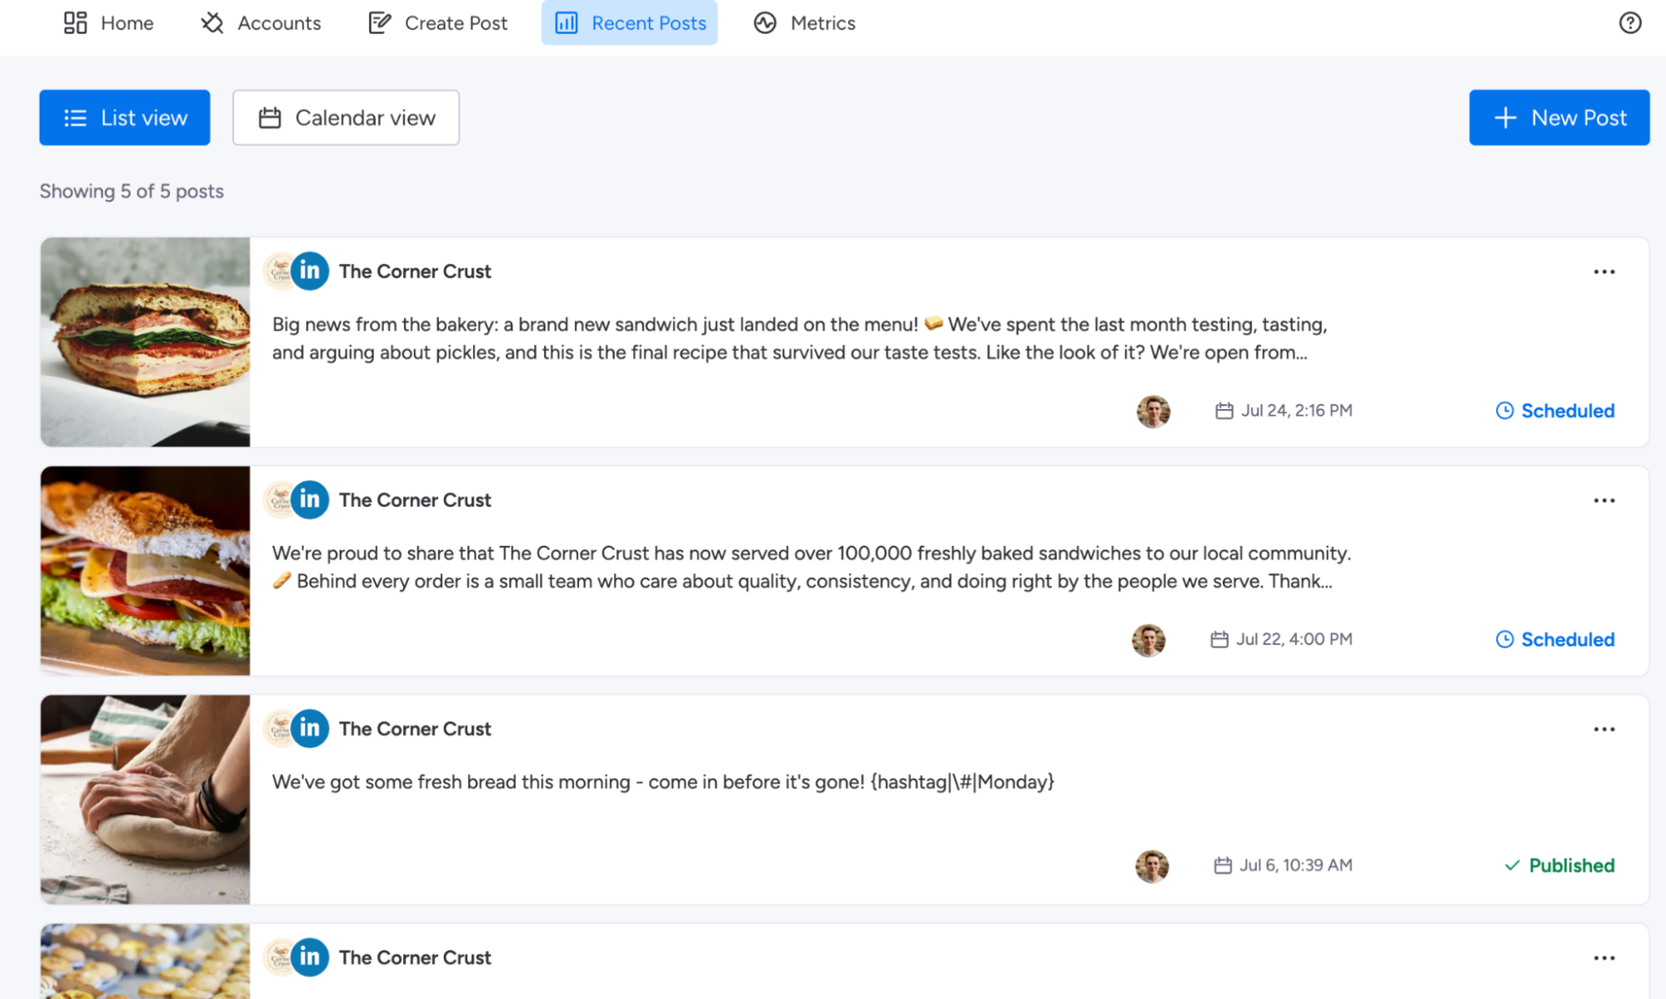Open the Home tab
The width and height of the screenshot is (1666, 999).
pyautogui.click(x=108, y=22)
